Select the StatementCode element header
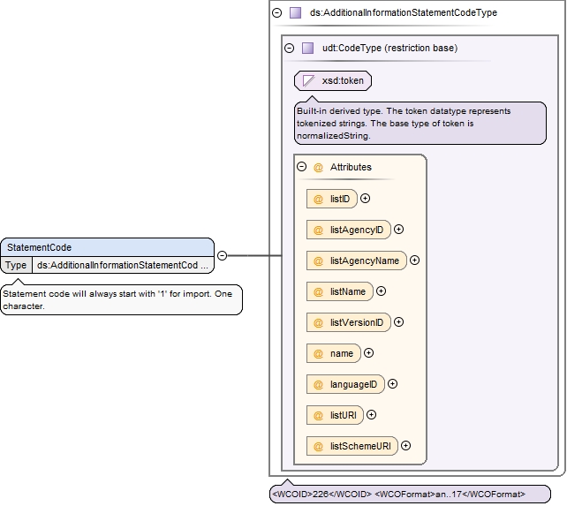This screenshot has height=506, width=567. pyautogui.click(x=107, y=247)
